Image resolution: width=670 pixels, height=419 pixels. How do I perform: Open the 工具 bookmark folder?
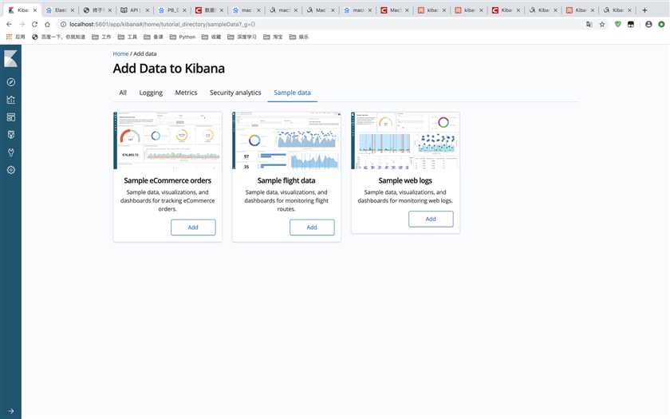[x=128, y=37]
